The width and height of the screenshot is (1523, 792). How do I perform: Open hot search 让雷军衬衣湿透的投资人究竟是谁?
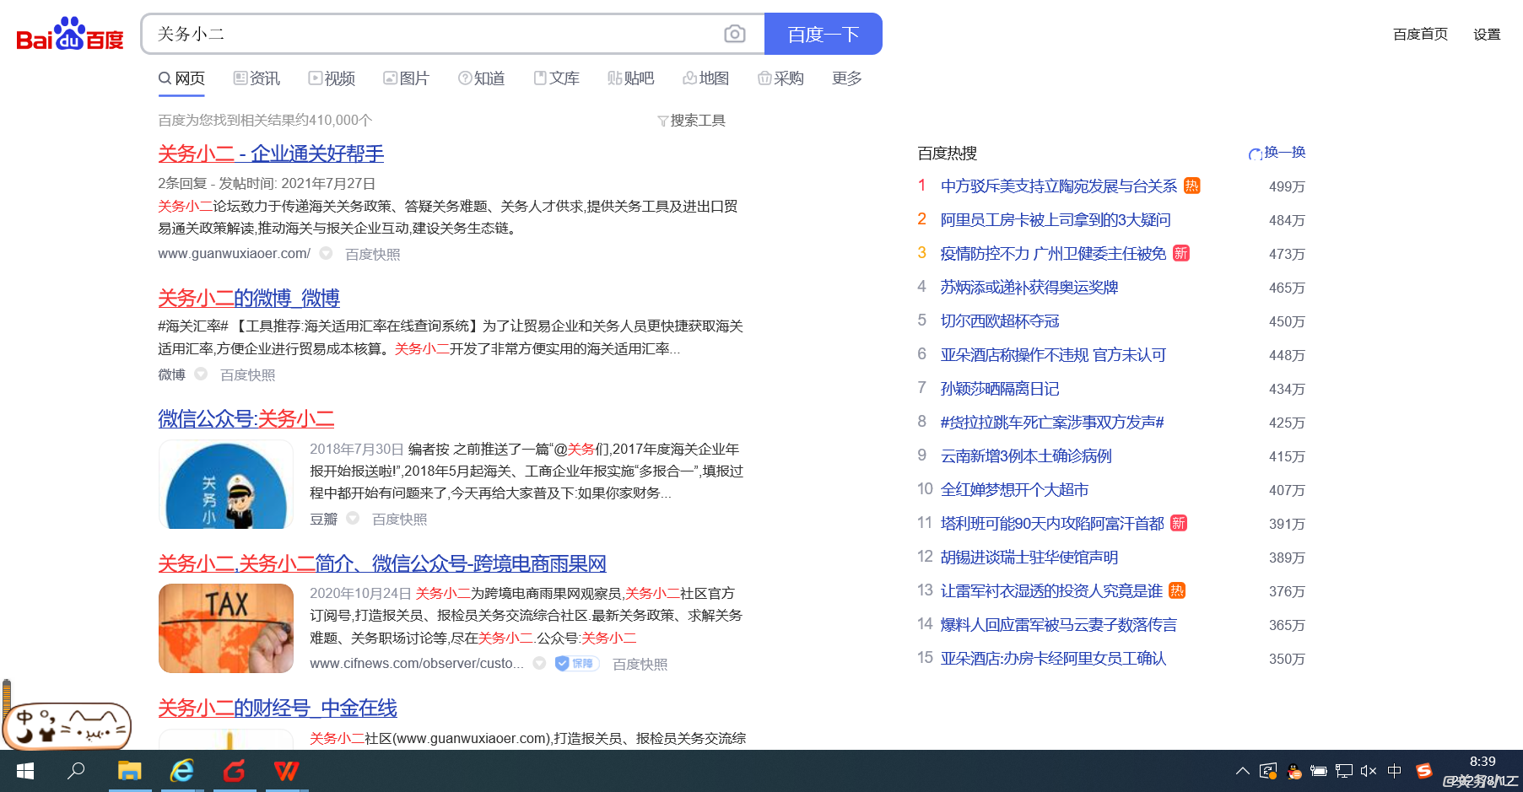(1051, 590)
